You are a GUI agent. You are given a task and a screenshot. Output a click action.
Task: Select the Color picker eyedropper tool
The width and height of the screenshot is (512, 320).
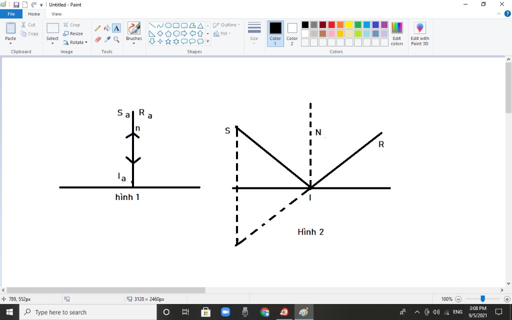coord(107,39)
